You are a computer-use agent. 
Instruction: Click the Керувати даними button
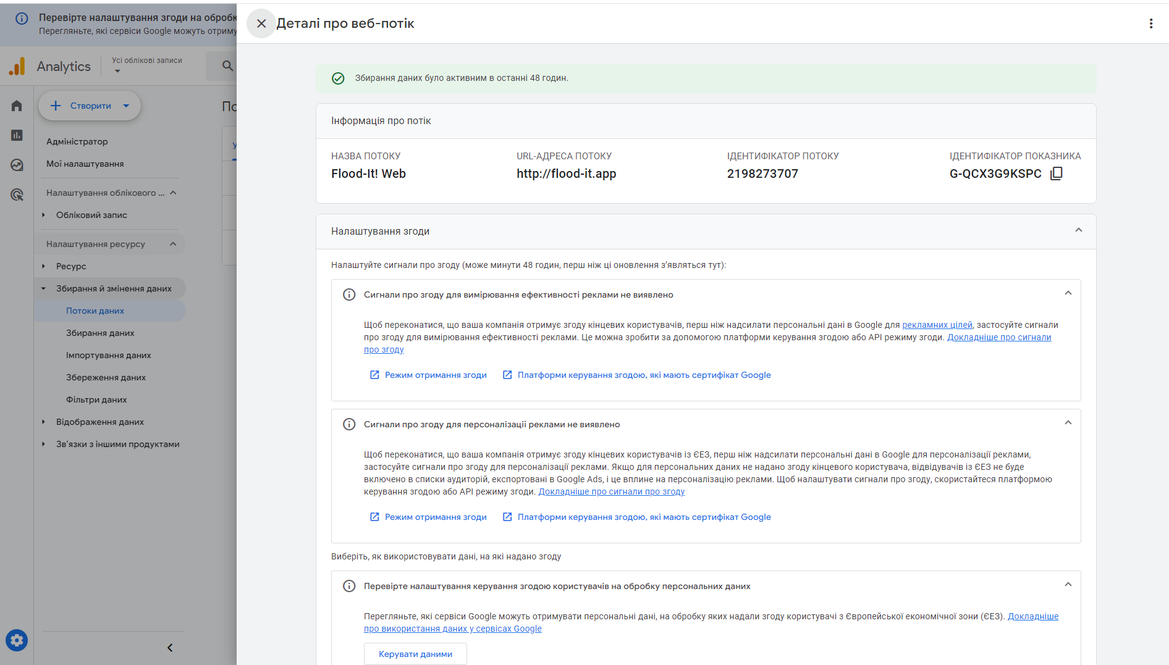click(415, 654)
